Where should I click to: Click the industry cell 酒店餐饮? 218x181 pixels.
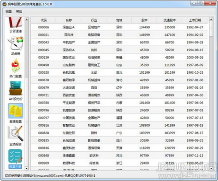tap(94, 95)
